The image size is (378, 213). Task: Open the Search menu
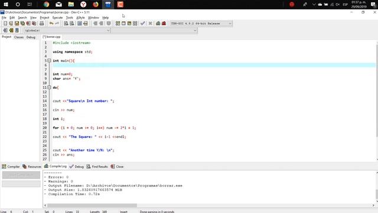22,18
